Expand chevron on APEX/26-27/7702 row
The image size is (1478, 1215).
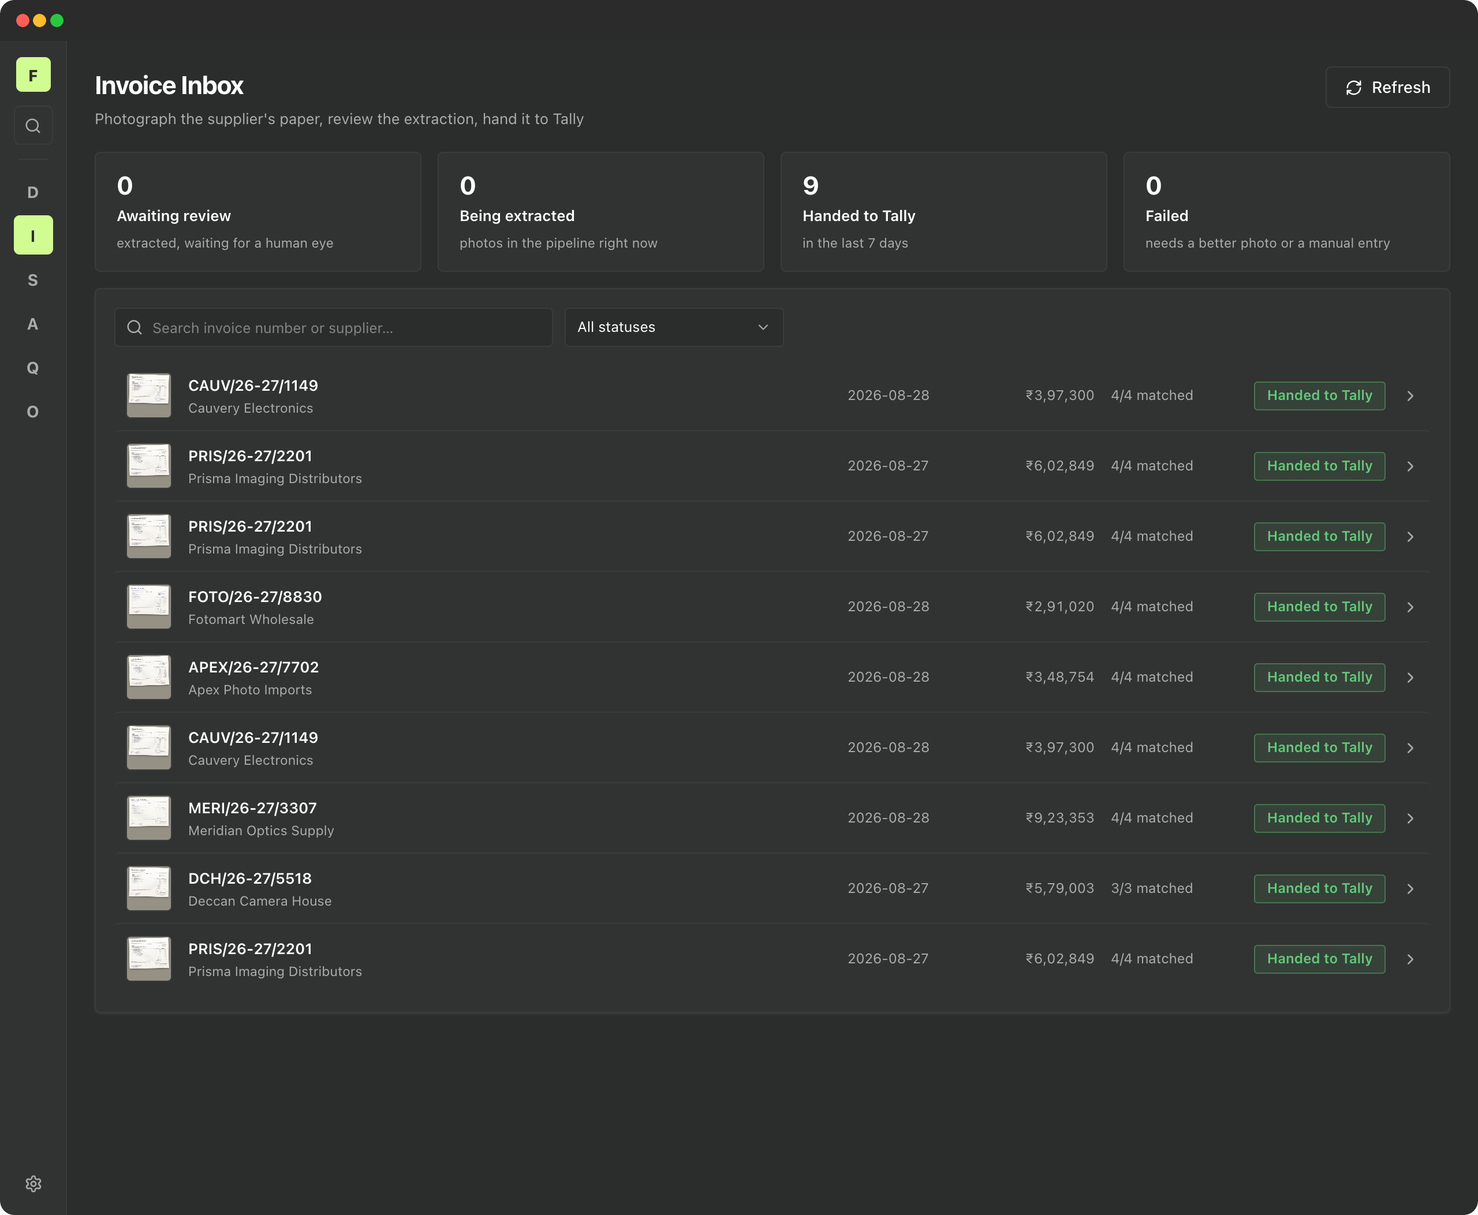[1410, 678]
